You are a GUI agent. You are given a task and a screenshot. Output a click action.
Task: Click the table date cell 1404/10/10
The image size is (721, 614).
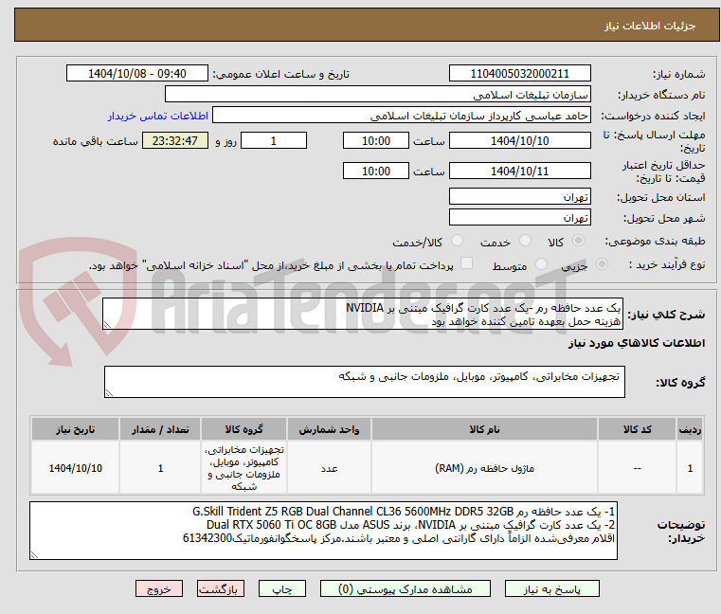click(x=76, y=468)
